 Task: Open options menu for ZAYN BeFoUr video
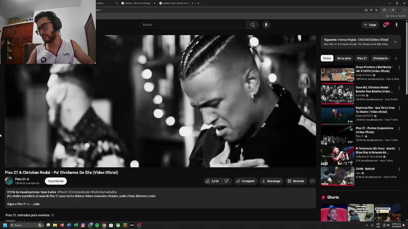(399, 169)
